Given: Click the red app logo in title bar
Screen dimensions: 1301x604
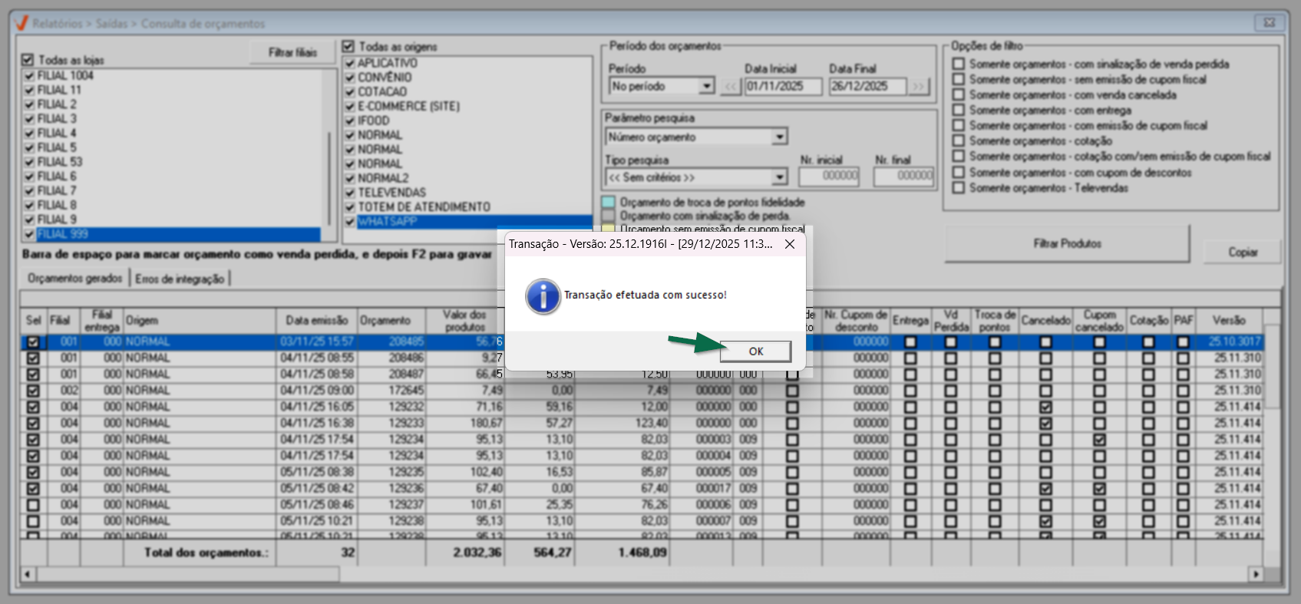Looking at the screenshot, I should 22,23.
